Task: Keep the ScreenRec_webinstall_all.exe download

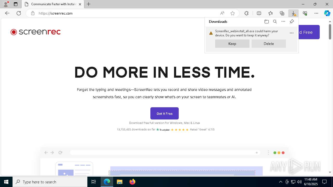Action: [232, 44]
